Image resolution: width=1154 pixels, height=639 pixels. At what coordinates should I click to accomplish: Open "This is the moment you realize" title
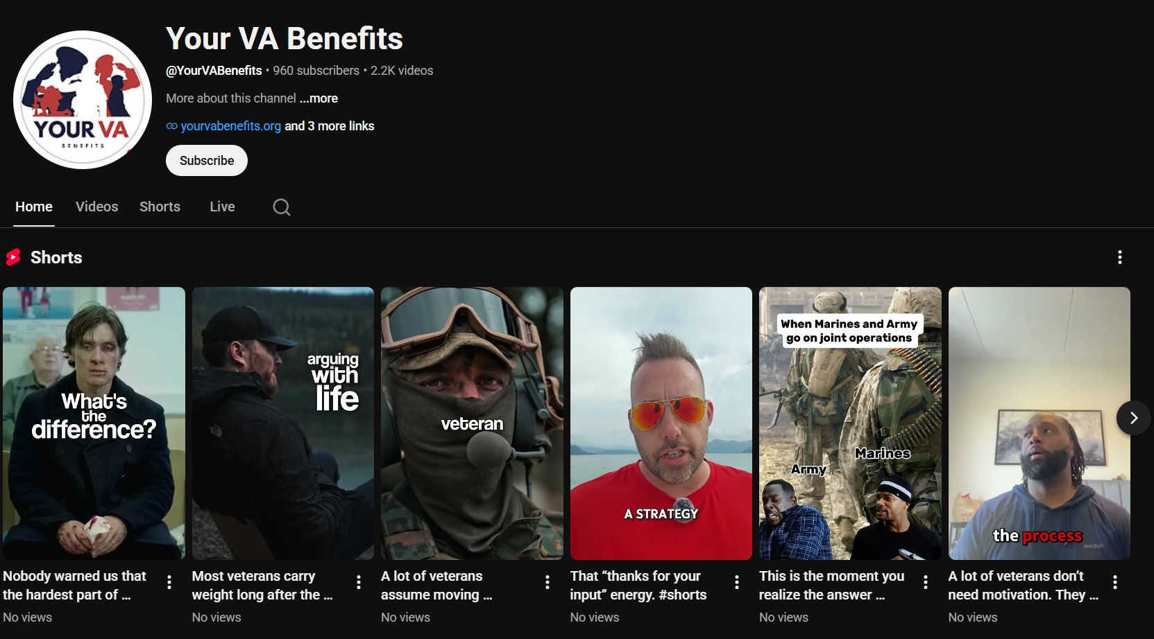[831, 585]
